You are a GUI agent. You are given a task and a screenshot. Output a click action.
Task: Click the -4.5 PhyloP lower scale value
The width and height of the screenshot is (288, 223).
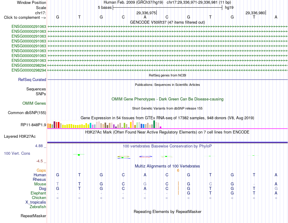[x=39, y=161]
